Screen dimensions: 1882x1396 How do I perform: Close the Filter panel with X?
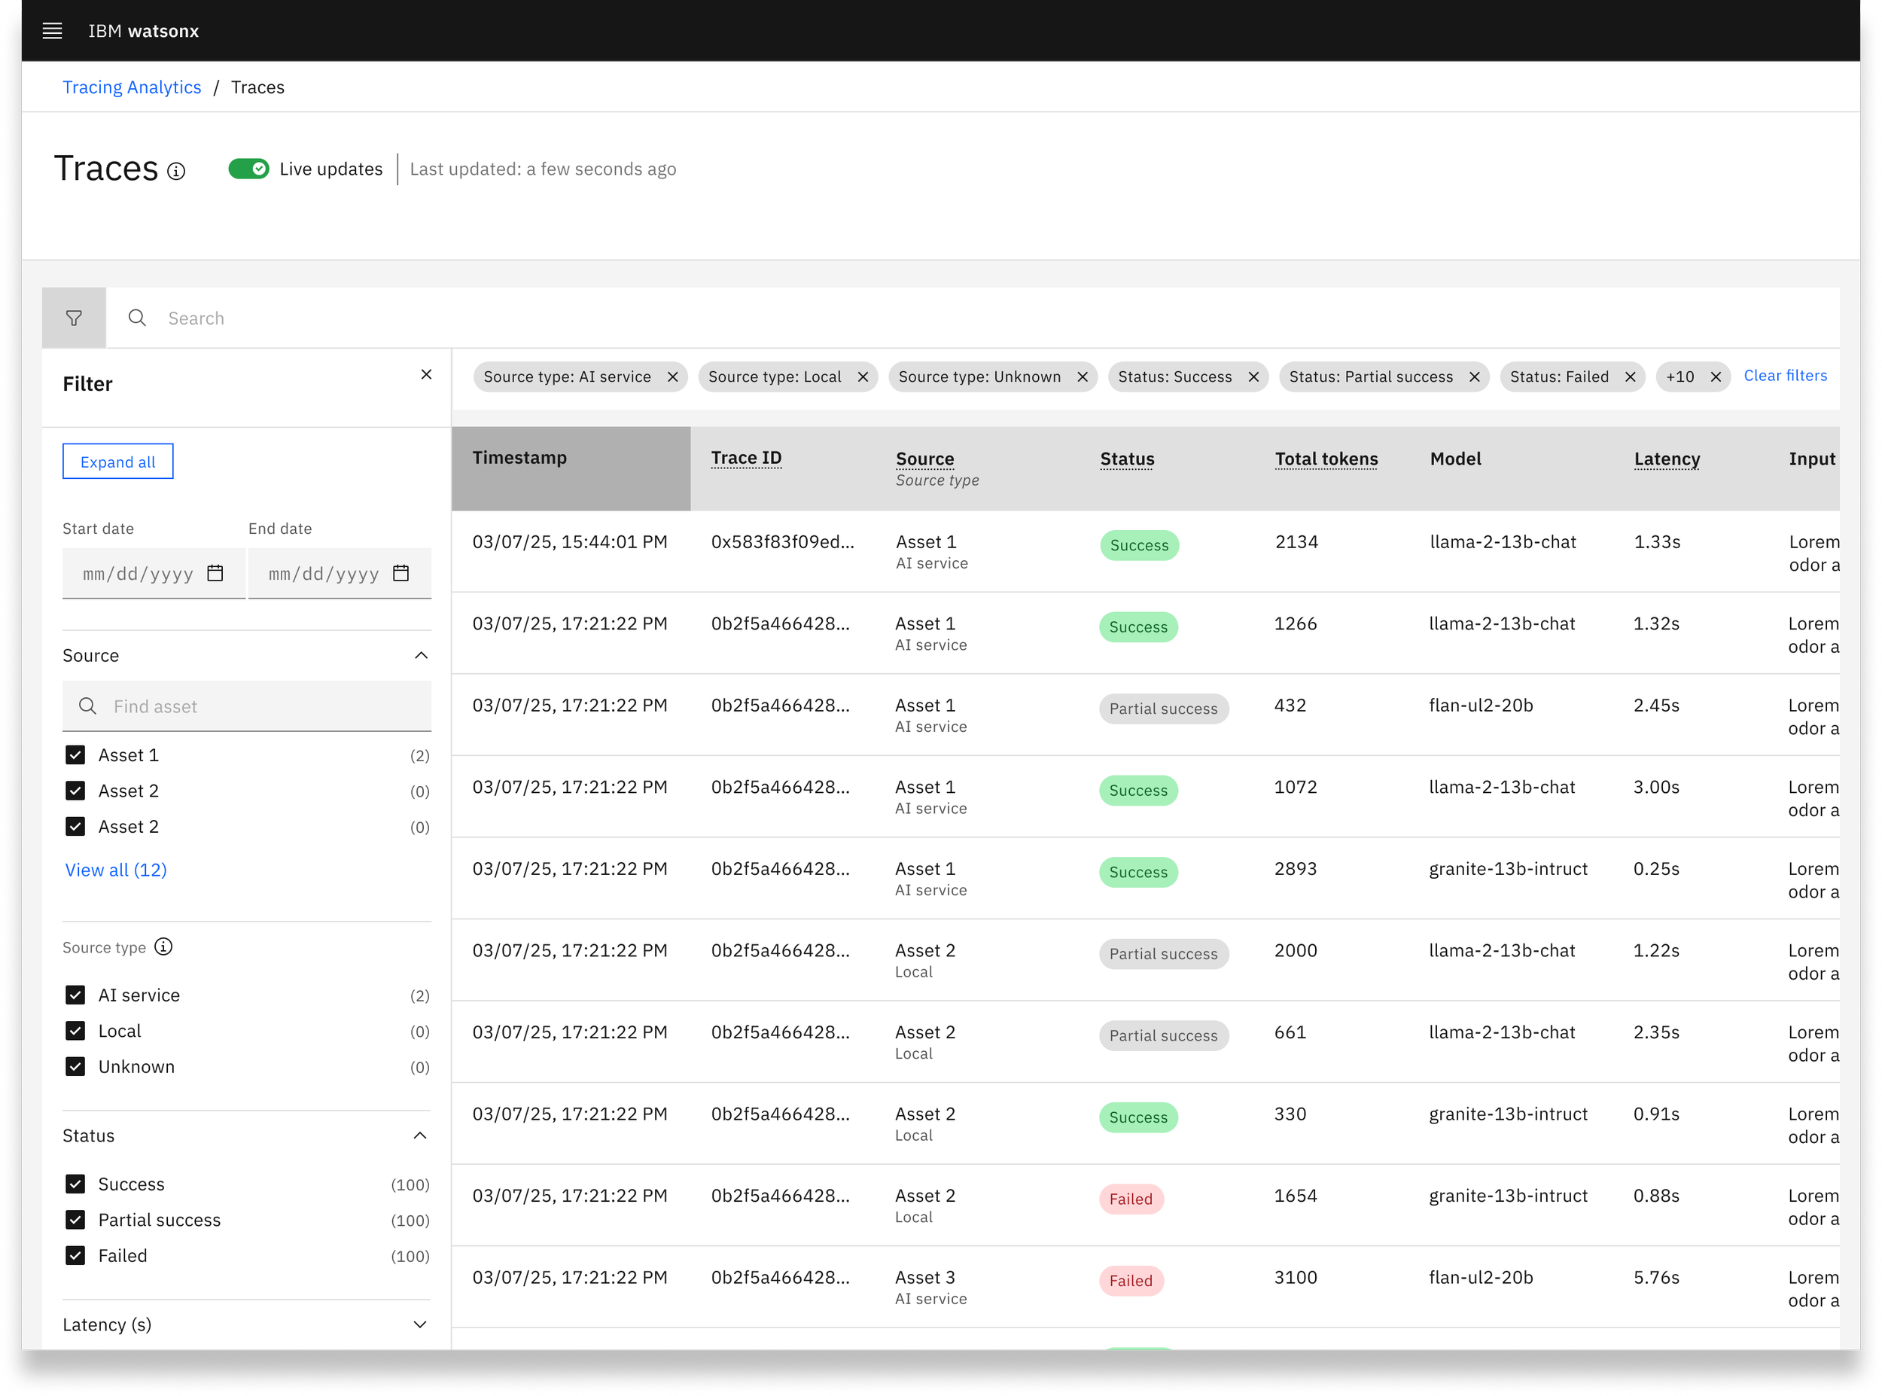click(x=427, y=374)
